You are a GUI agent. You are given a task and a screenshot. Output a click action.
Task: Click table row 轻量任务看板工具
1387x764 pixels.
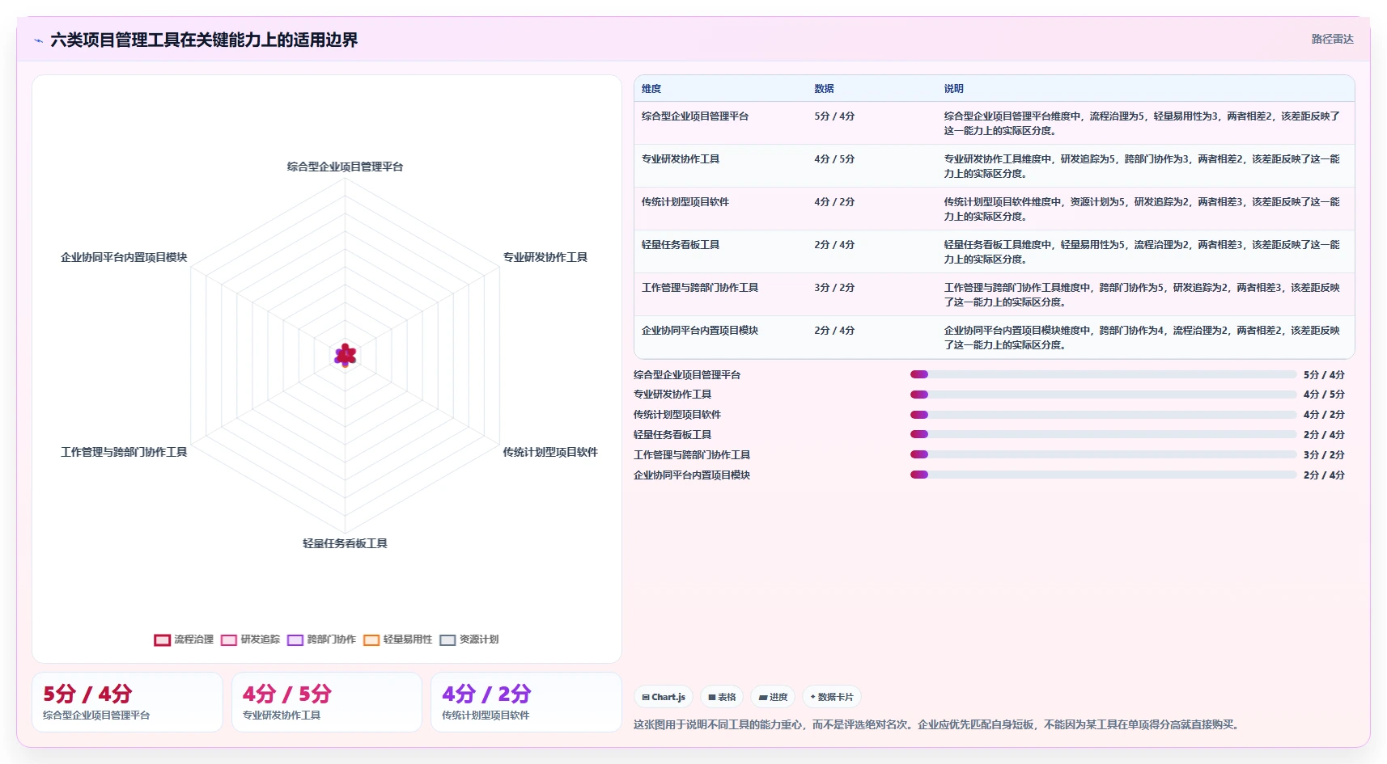[994, 251]
